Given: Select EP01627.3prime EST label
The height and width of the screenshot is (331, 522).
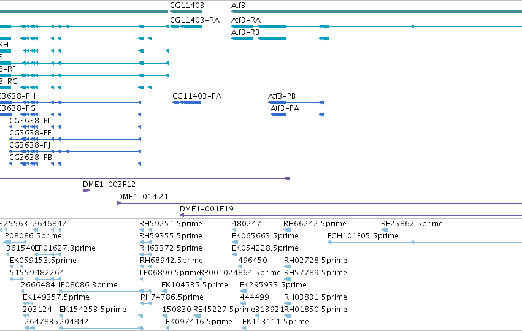Looking at the screenshot, I should [x=65, y=248].
